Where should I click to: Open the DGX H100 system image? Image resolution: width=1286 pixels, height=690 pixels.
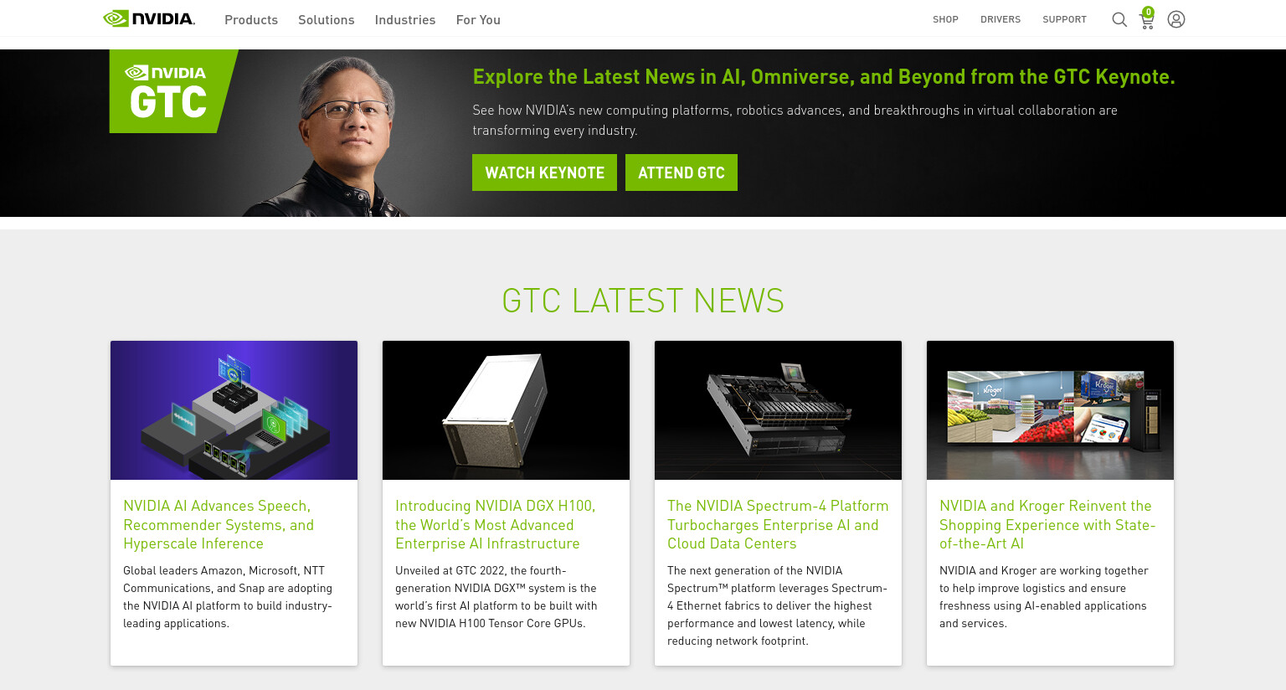[506, 410]
